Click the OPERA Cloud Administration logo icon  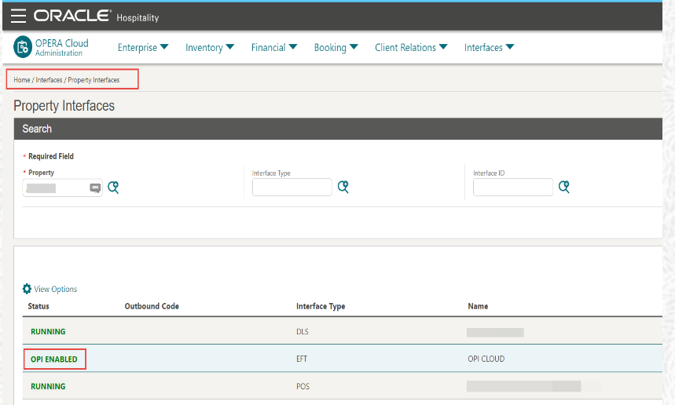coord(22,47)
